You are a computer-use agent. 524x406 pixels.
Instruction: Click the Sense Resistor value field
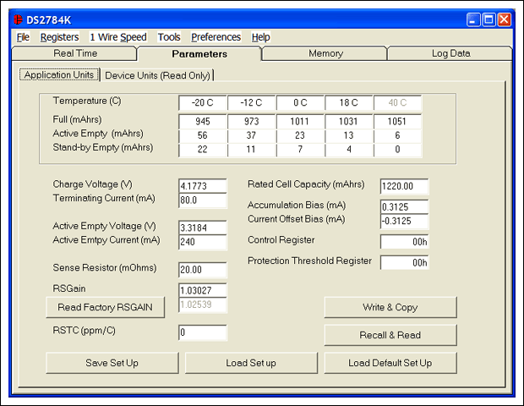pos(202,270)
